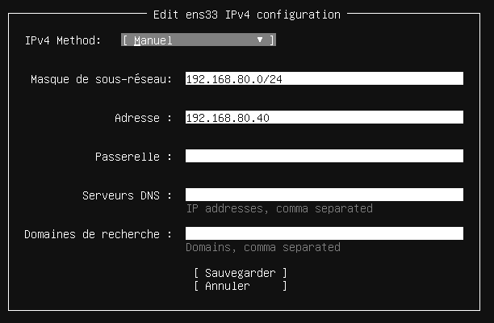
Task: Click the 'Domains, comma separated' hint
Action: [263, 247]
